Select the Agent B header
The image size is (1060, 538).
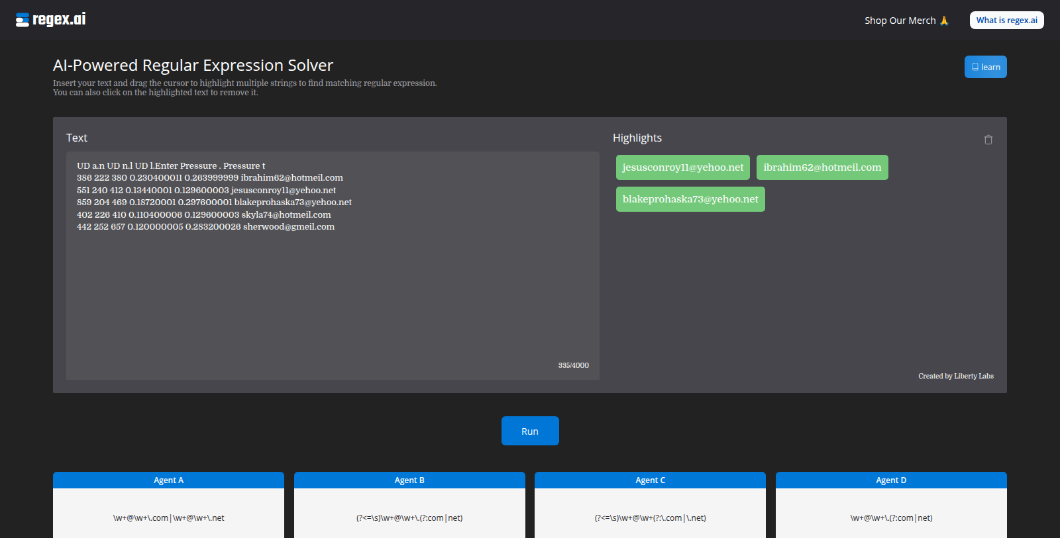click(409, 480)
